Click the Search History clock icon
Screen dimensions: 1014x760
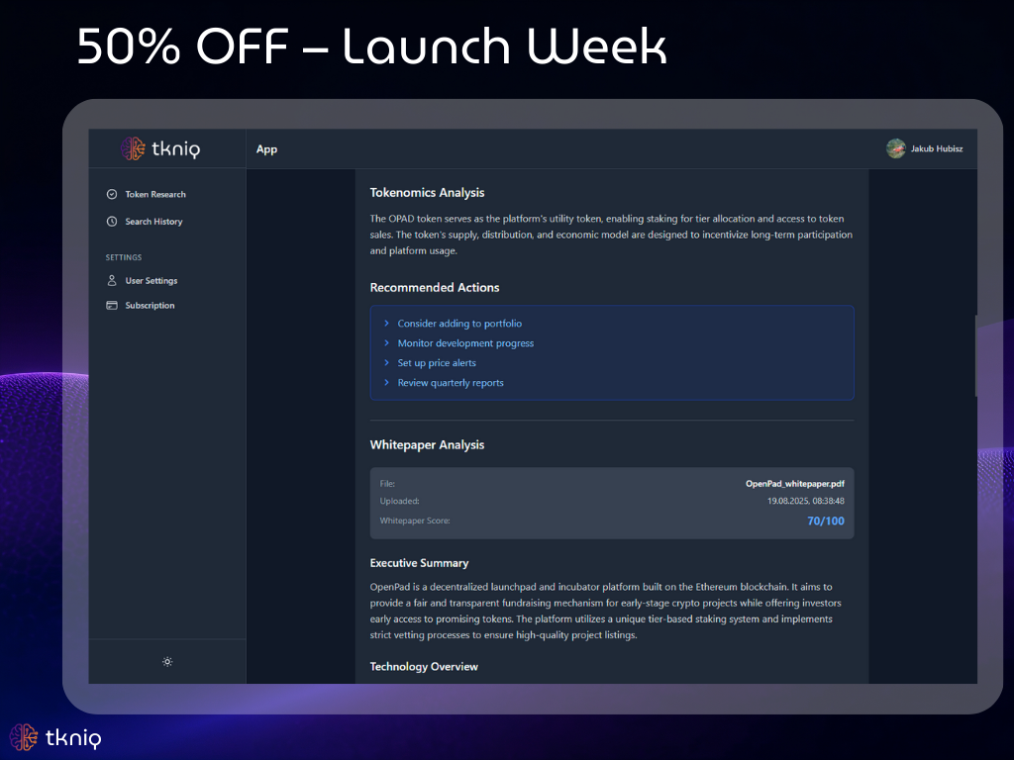click(x=112, y=221)
